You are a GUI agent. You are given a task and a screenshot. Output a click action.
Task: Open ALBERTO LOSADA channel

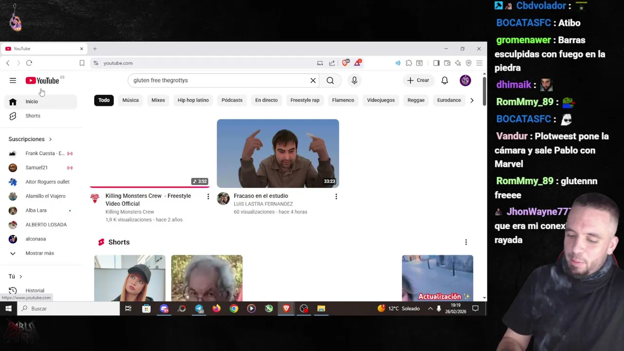[41, 225]
